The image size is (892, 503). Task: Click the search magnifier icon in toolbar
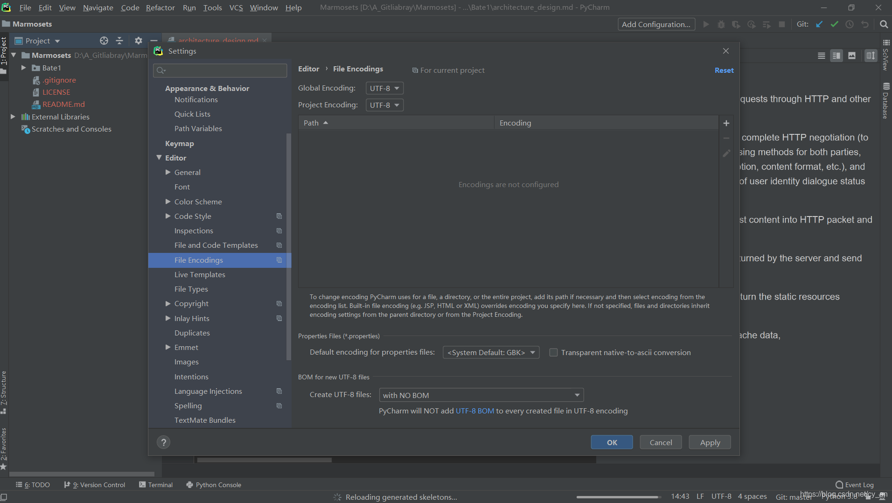(x=884, y=24)
